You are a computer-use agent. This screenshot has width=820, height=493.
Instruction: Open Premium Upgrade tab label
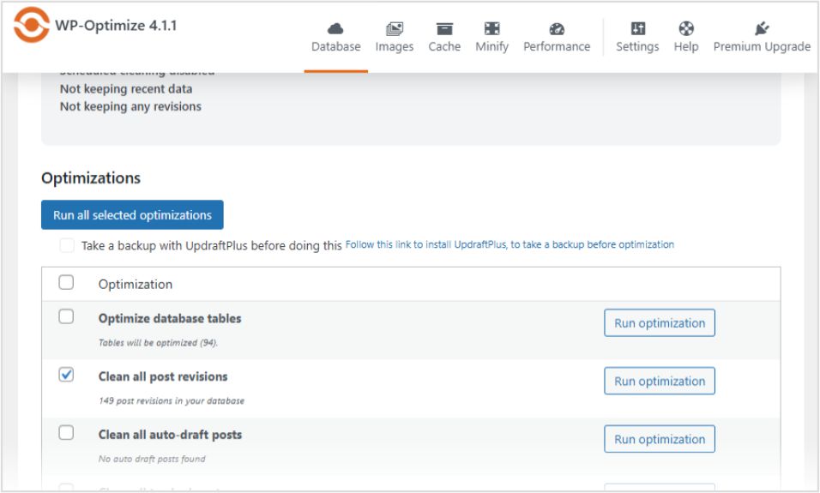[762, 46]
